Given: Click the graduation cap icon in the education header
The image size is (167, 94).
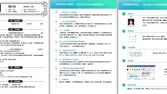Looking at the screenshot, I should tap(11, 21).
